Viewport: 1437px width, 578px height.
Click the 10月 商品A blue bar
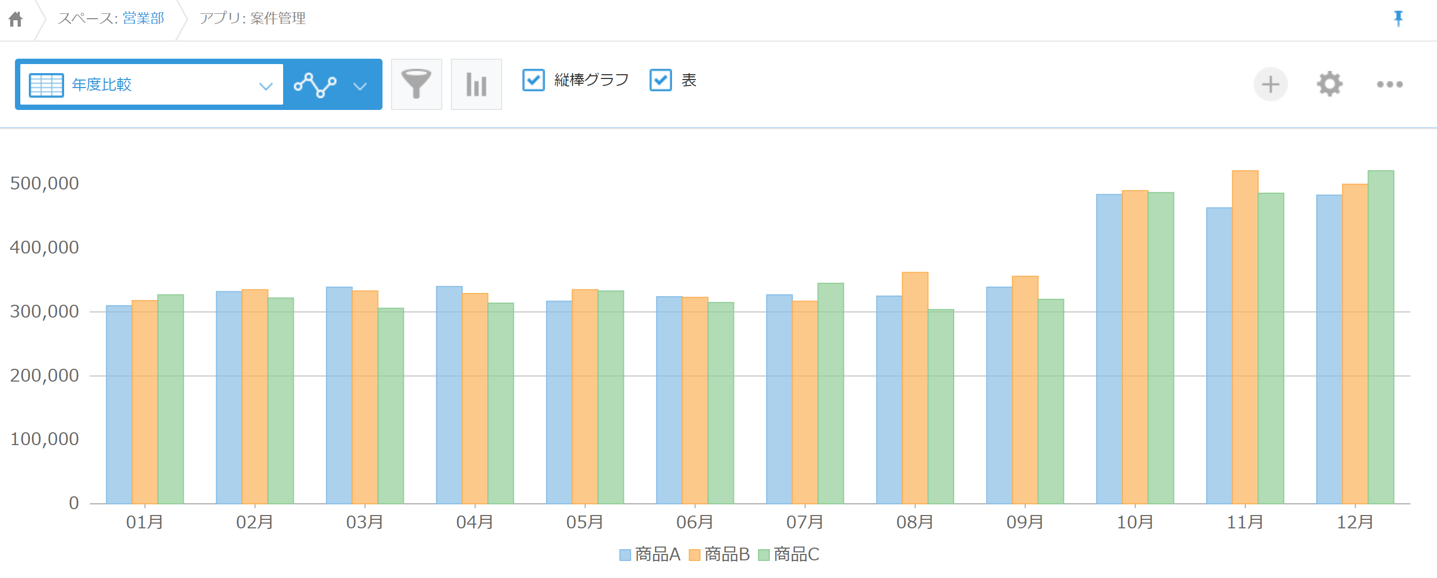[1109, 349]
